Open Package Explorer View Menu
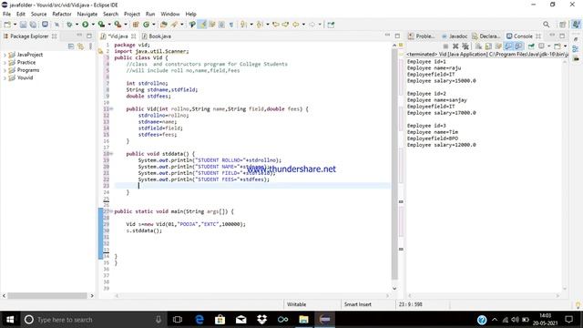Screen dimensions: 583x328 (x=91, y=46)
